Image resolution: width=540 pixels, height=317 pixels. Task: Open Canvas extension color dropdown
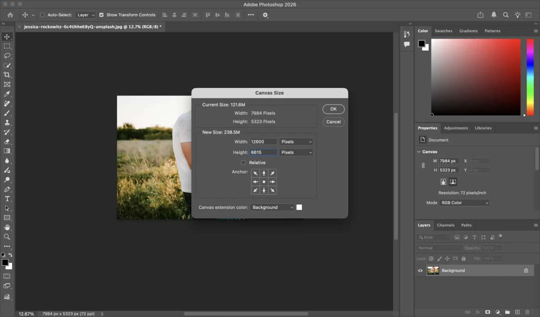[272, 207]
